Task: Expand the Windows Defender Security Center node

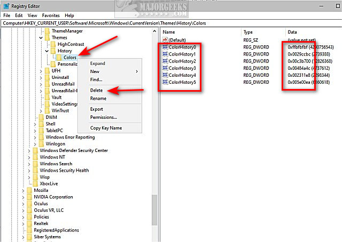Action: click(29, 151)
